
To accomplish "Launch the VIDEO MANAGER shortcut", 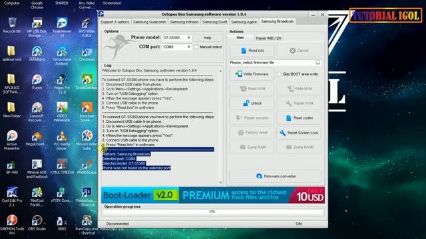I will coord(62,112).
